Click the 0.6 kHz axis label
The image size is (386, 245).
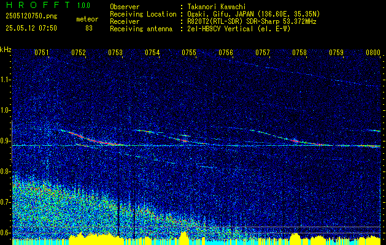pyautogui.click(x=6, y=233)
